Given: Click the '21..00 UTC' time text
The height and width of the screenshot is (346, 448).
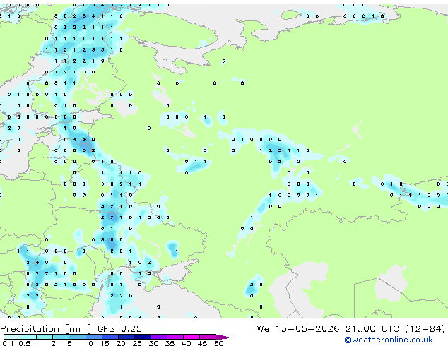Looking at the screenshot, I should [x=372, y=329].
